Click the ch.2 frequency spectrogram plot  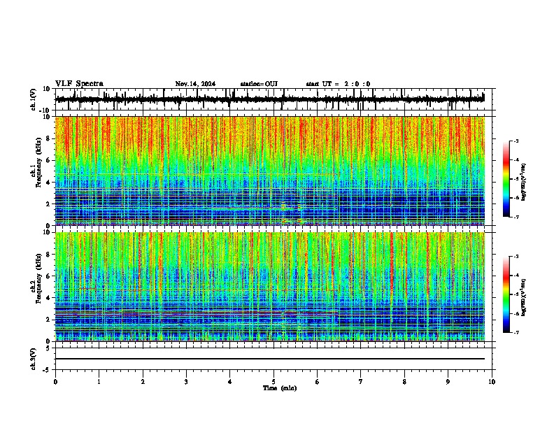(x=270, y=287)
